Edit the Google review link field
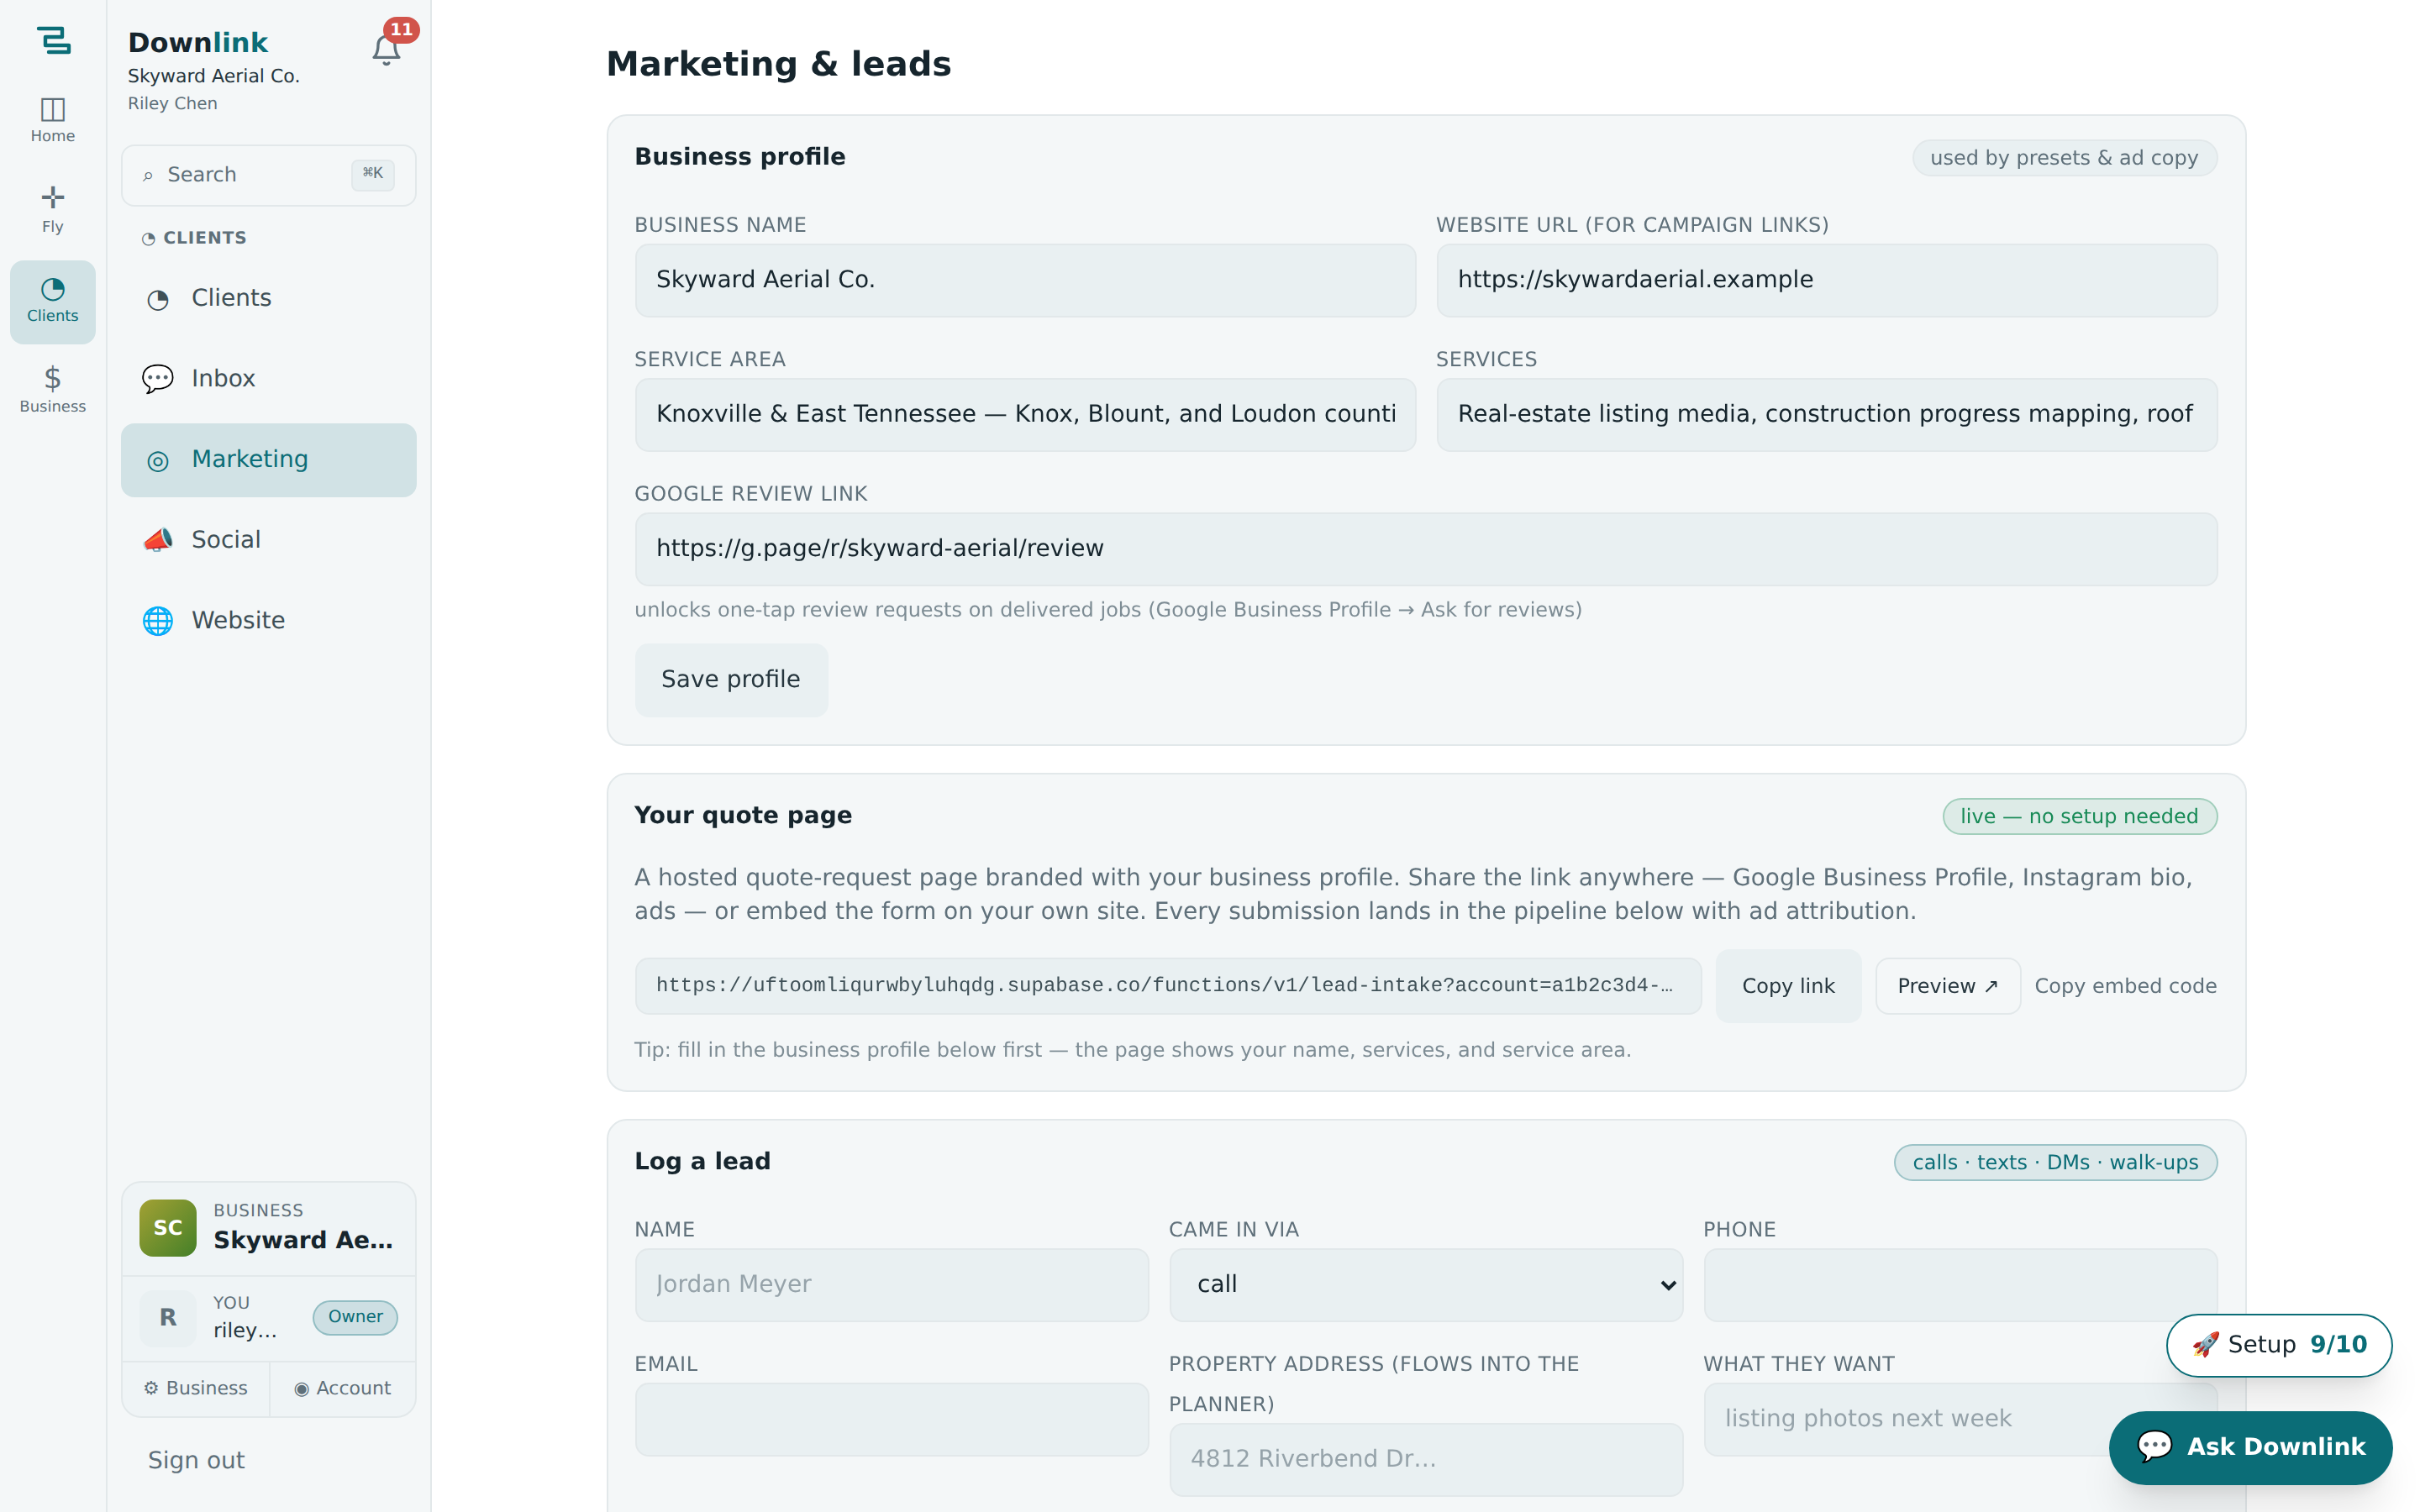The width and height of the screenshot is (2420, 1512). click(1426, 549)
